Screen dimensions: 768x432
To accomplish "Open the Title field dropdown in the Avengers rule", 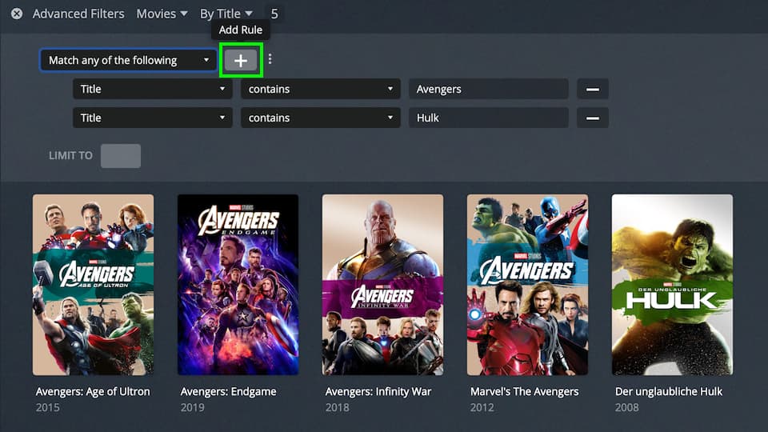I will point(153,89).
